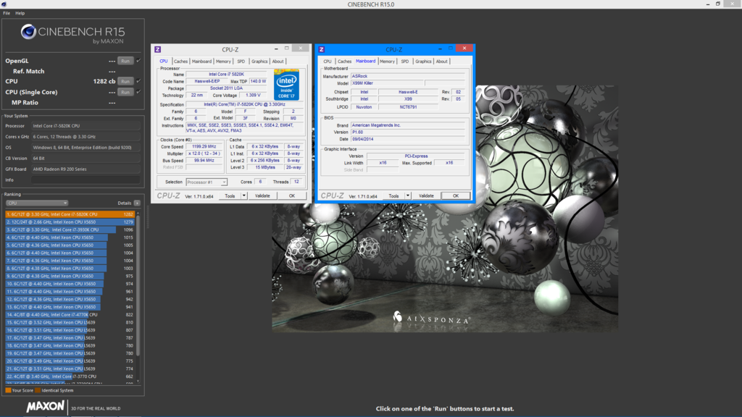Select ranking row 22 Core i7-3770

point(70,376)
